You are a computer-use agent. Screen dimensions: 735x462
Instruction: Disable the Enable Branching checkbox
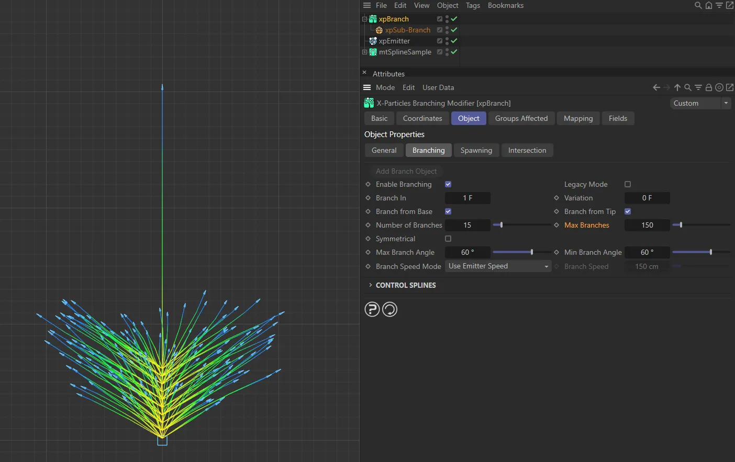click(448, 184)
